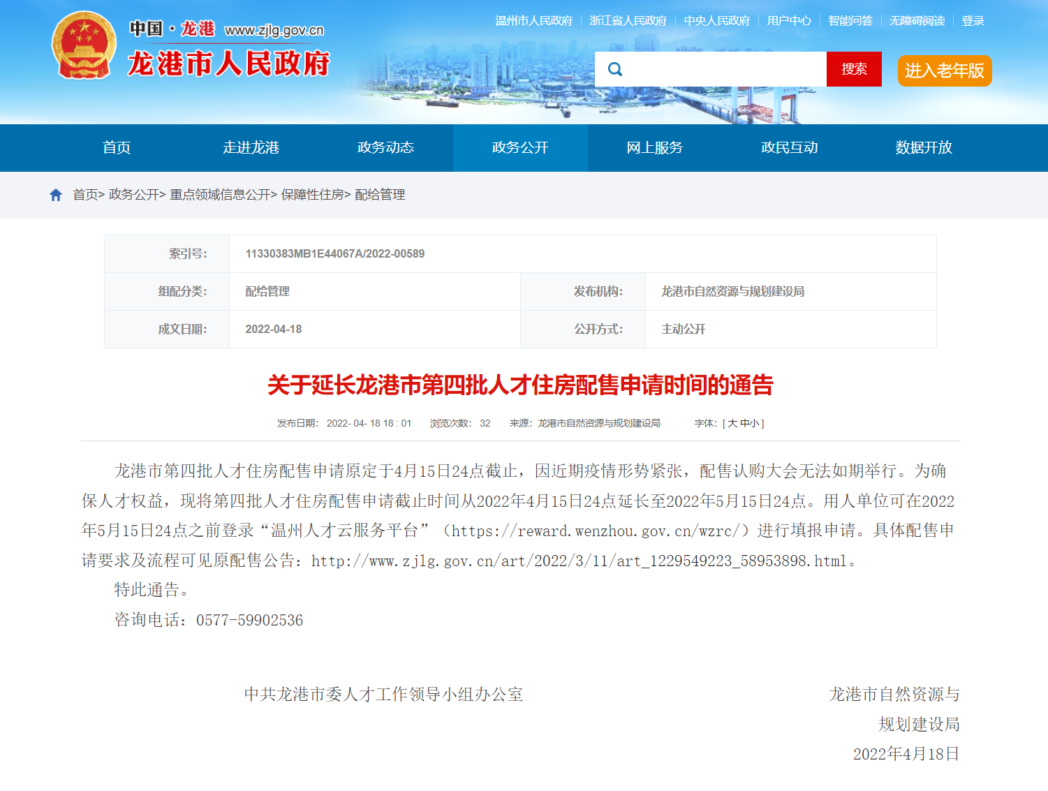Open 用户中心 in the top bar
The width and height of the screenshot is (1048, 791).
(x=789, y=21)
